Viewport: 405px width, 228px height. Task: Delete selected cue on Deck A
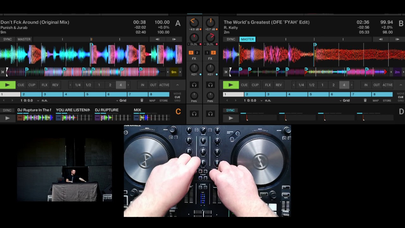[142, 100]
